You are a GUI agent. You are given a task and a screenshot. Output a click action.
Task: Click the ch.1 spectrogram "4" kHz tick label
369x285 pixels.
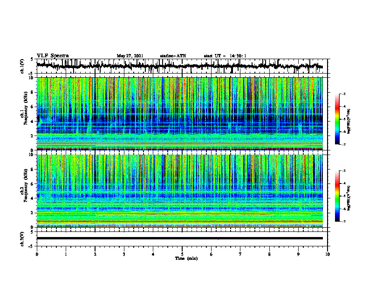(33, 122)
